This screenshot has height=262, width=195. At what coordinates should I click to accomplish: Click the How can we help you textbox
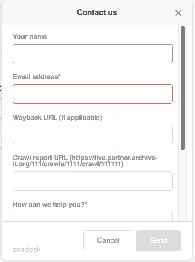(93, 217)
